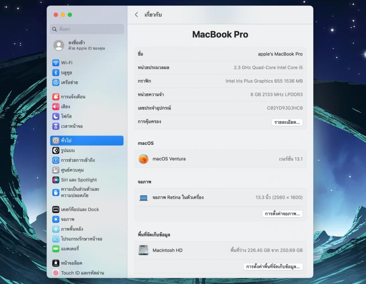Click serial number C02YD9JGJHC8
This screenshot has height=284, width=366.
285,108
